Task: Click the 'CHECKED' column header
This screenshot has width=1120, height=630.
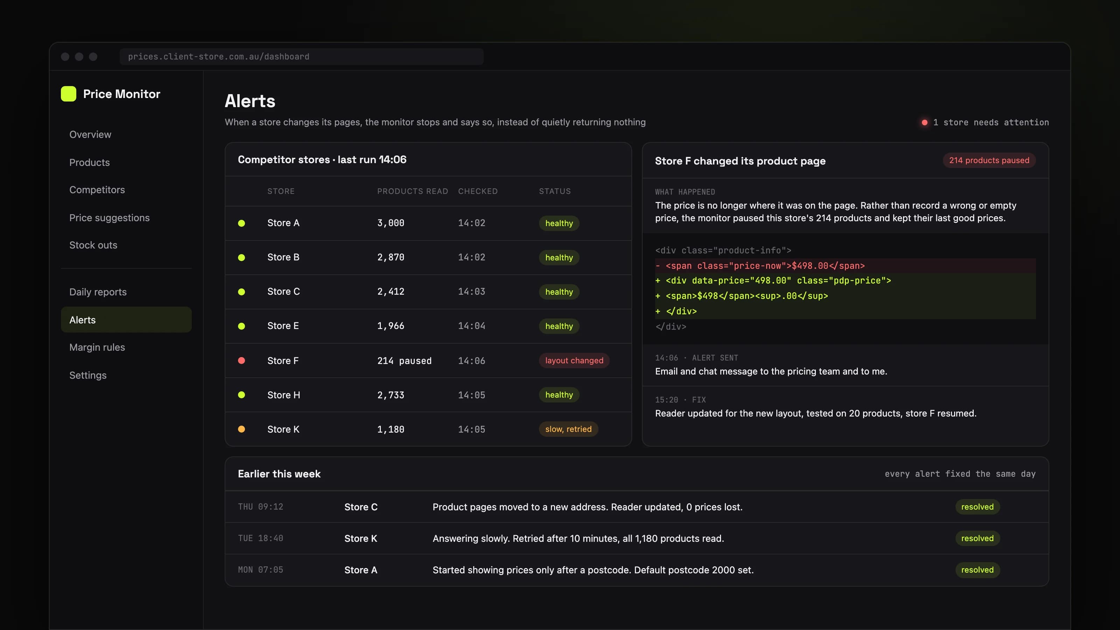Action: [477, 191]
